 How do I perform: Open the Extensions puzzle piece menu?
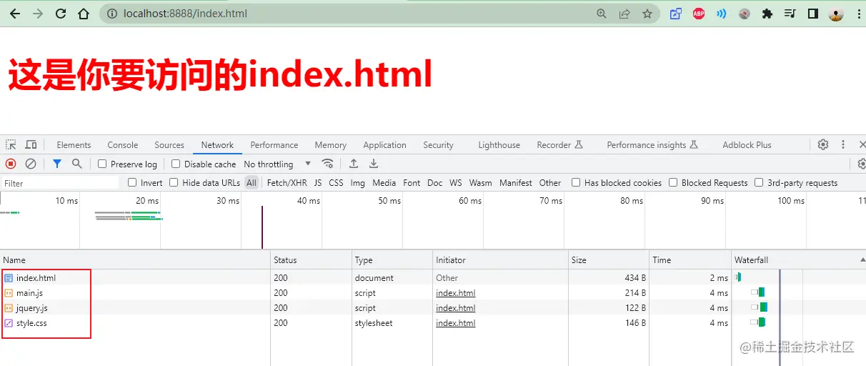click(x=767, y=14)
